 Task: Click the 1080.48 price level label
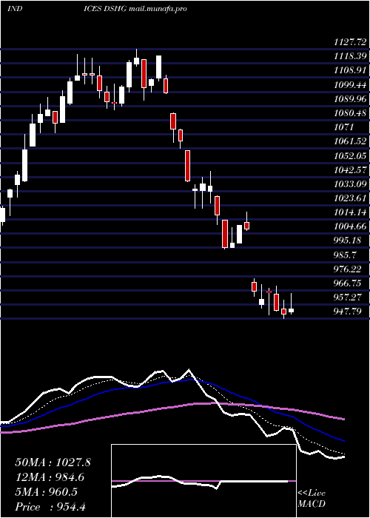coord(350,113)
